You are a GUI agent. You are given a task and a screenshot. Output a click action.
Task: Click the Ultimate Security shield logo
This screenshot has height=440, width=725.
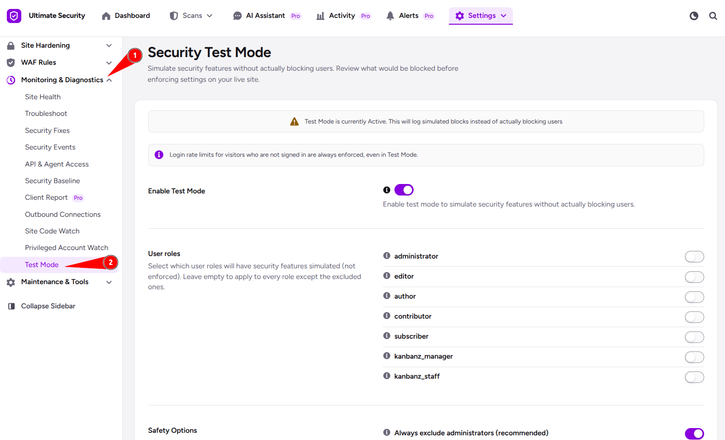point(14,16)
